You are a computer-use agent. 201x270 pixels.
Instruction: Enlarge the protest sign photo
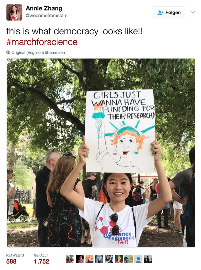[x=101, y=153]
